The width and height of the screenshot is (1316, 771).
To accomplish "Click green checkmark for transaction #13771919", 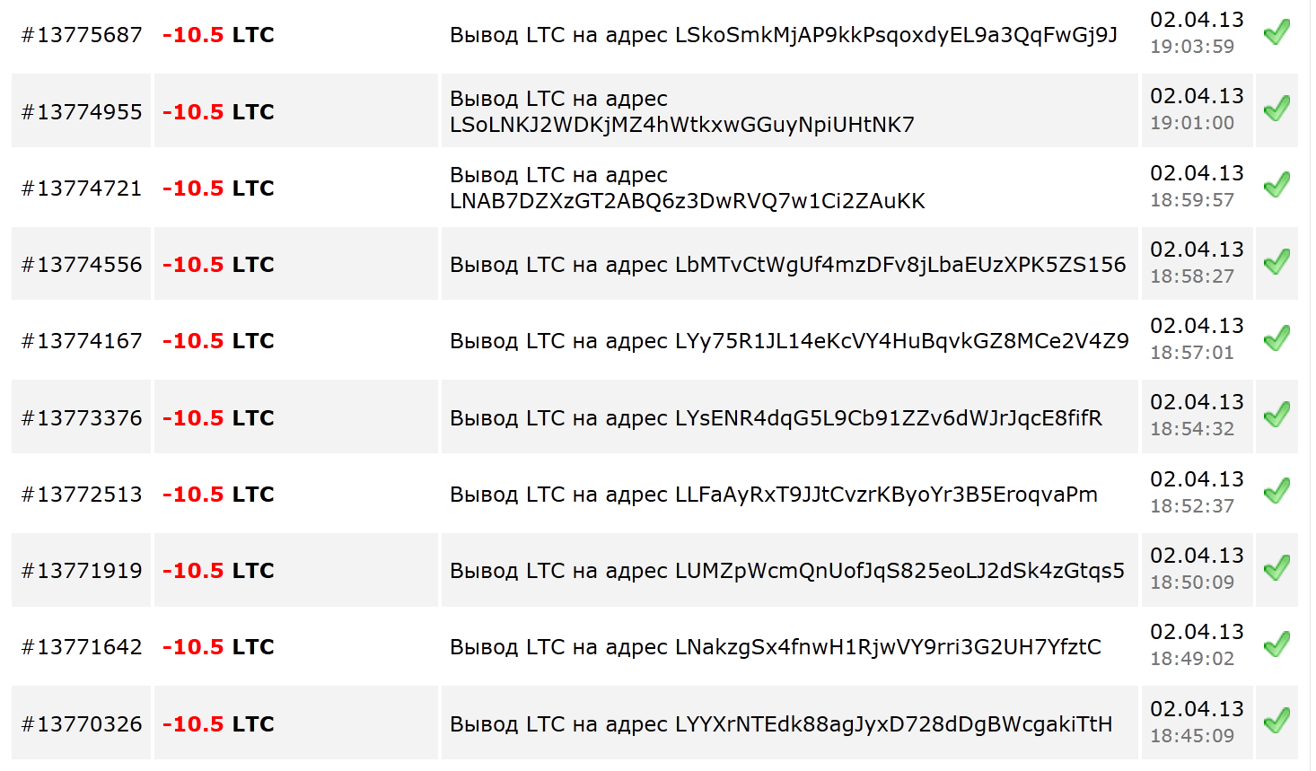I will [1277, 568].
